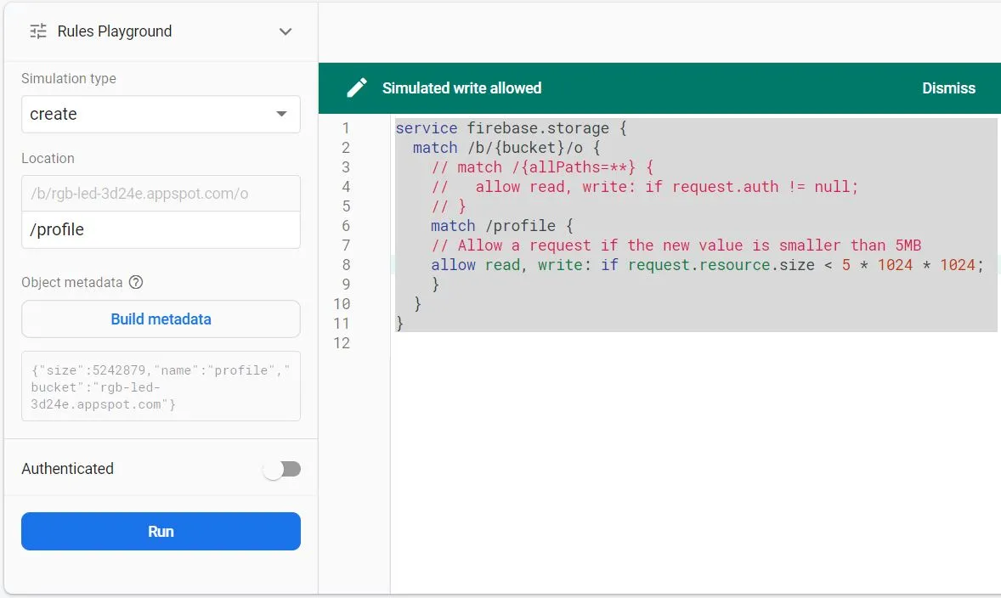Click the '// Allow a request' comment line
The width and height of the screenshot is (1001, 598).
click(x=676, y=245)
